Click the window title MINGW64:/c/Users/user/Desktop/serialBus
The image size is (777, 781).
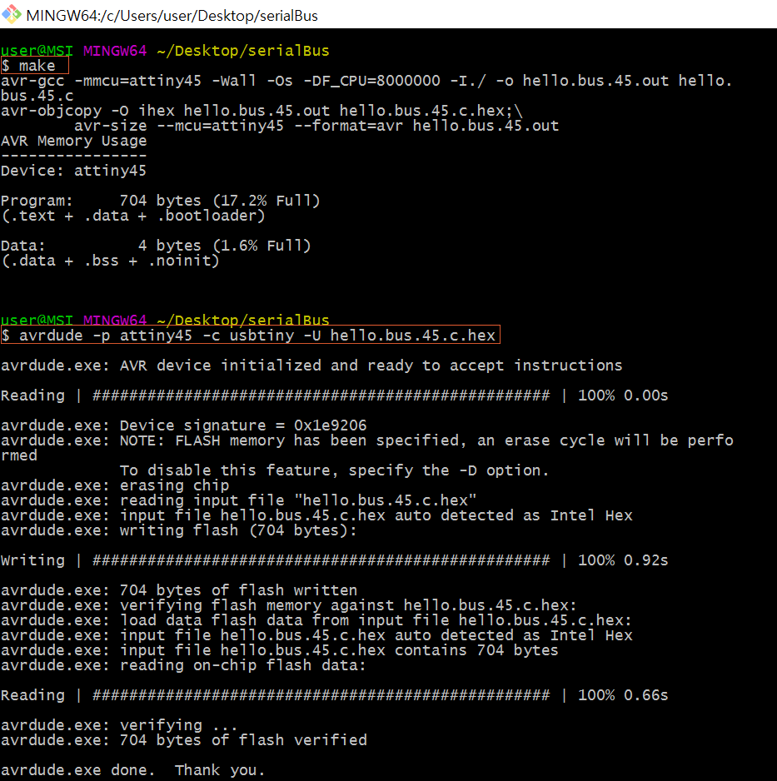pos(172,16)
